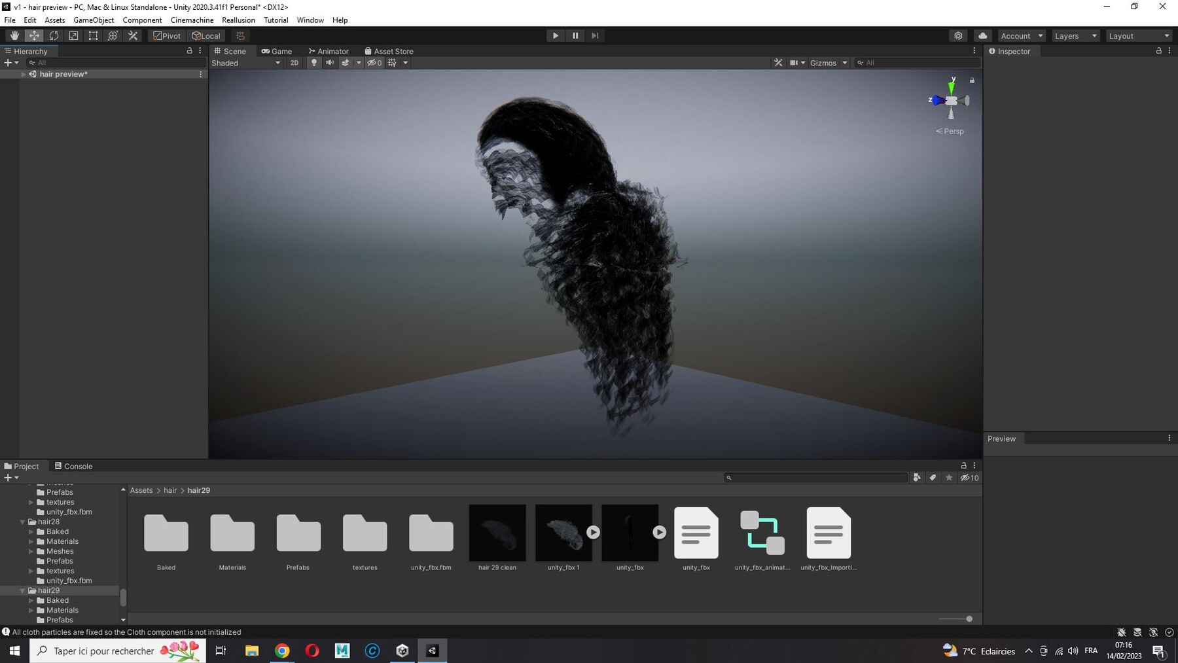Select the unity_fbx_ImportI... text asset
Image resolution: width=1178 pixels, height=663 pixels.
tap(829, 538)
